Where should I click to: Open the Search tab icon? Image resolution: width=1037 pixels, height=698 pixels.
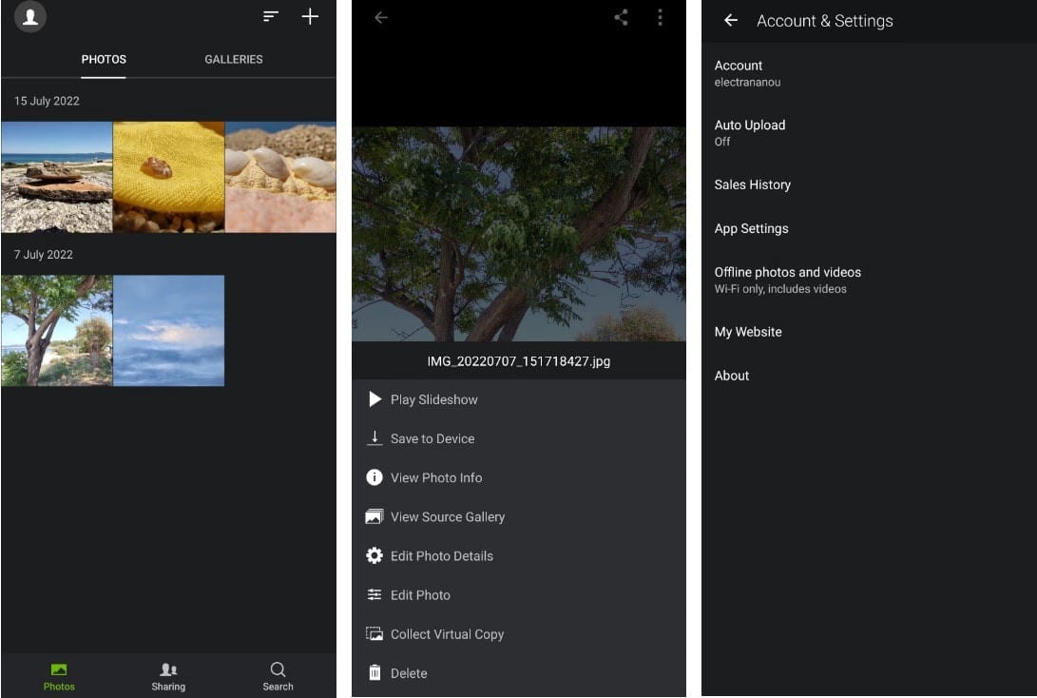pos(278,675)
